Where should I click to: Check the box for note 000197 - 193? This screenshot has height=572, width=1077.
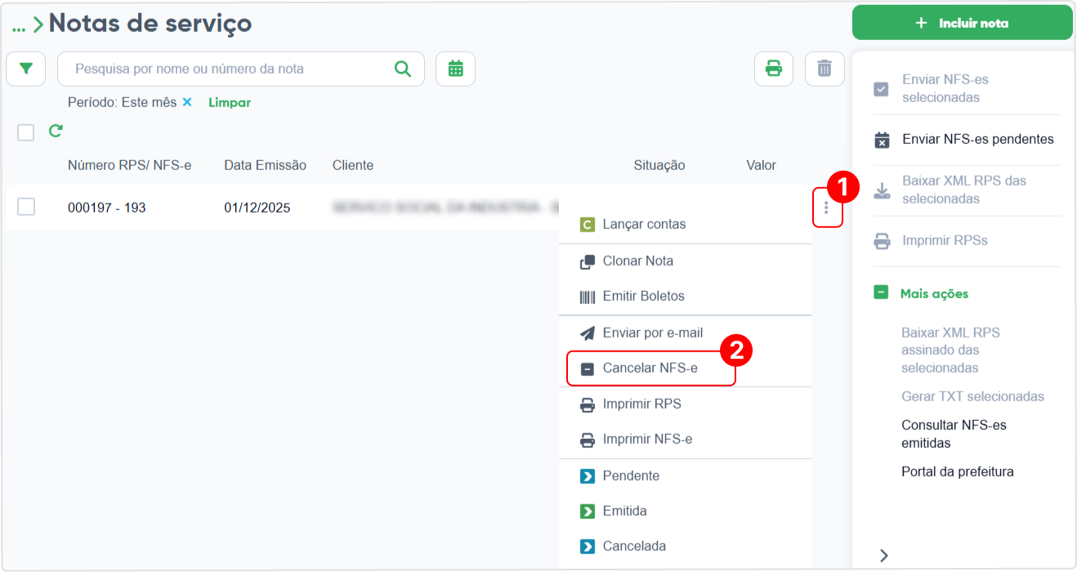26,208
